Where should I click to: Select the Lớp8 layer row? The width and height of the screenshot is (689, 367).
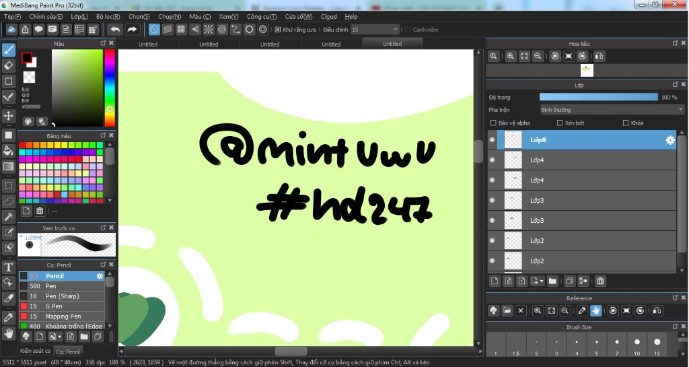[582, 140]
